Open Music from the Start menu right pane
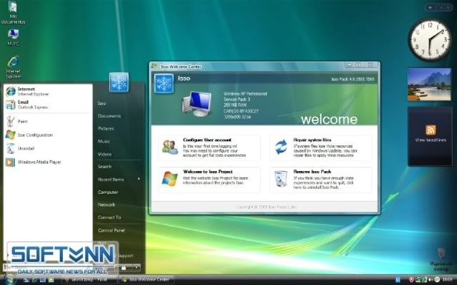 104,141
